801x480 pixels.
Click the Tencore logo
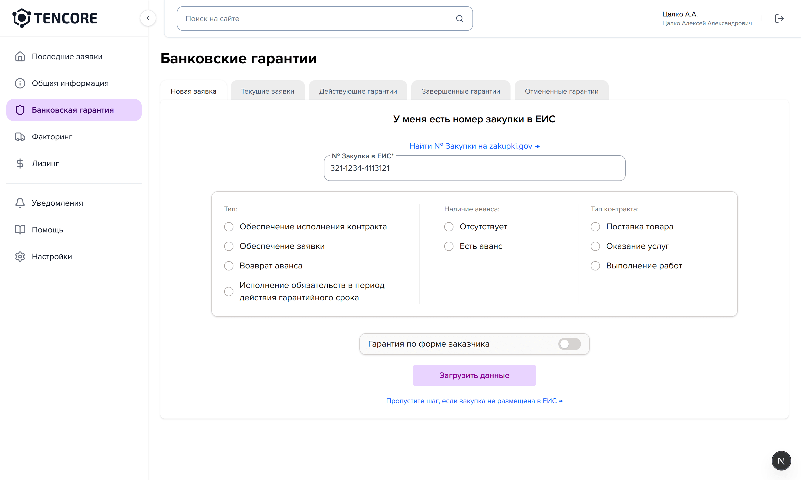pos(55,18)
